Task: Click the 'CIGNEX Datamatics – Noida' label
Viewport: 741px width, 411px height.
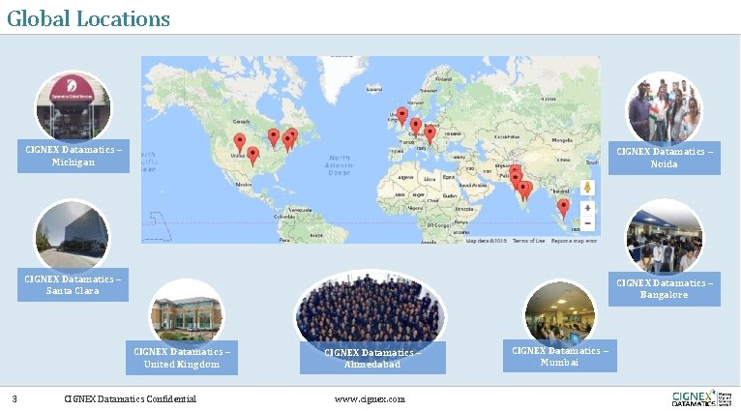Action: point(665,158)
